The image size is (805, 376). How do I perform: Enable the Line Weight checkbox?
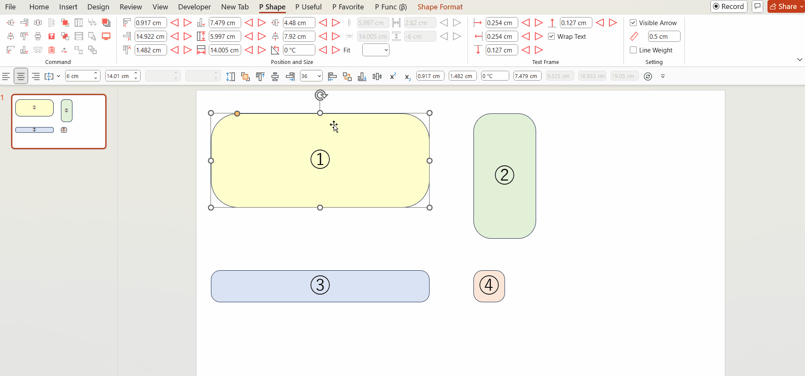633,50
